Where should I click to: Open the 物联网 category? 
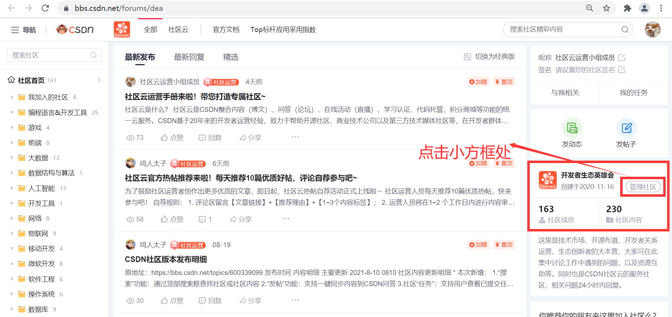click(38, 234)
